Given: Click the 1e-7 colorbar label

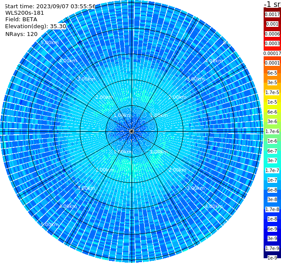Looking at the screenshot, I should click(272, 180).
